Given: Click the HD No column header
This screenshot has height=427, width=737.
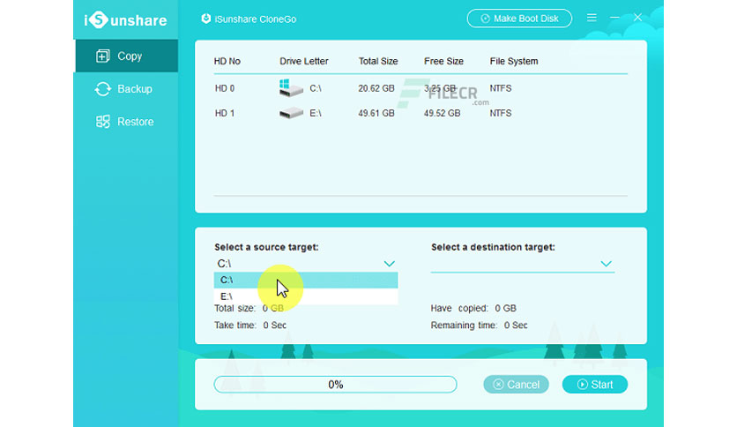Looking at the screenshot, I should [227, 61].
